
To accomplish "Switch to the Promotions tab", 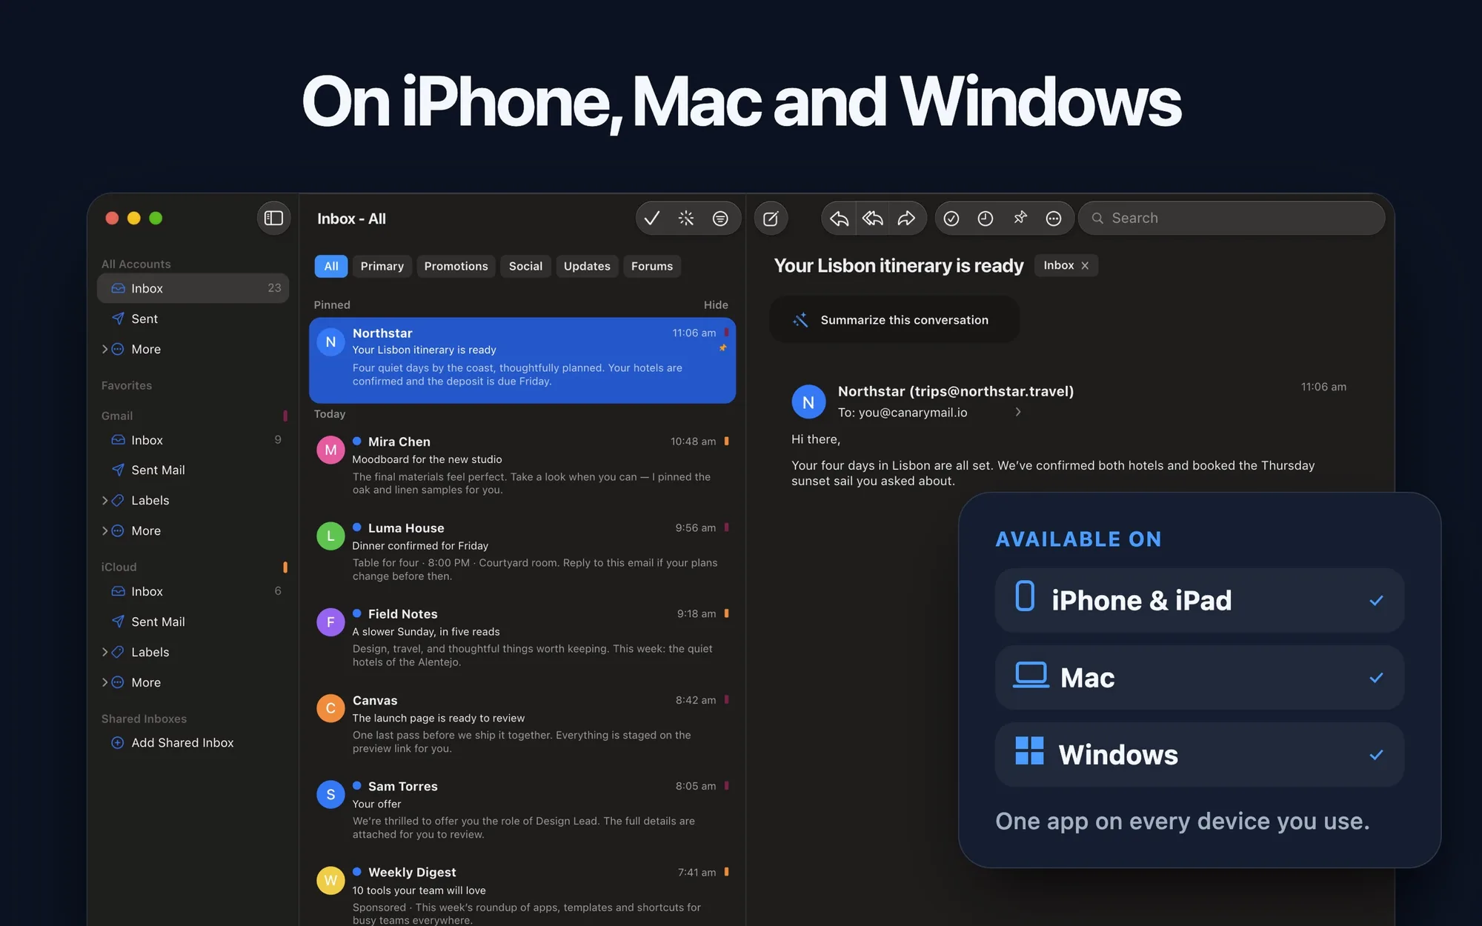I will click(x=456, y=266).
